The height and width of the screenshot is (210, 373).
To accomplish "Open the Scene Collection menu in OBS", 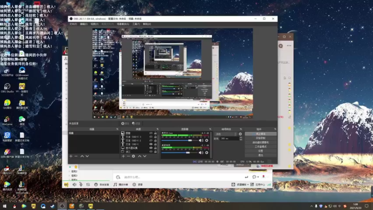I will [123, 24].
